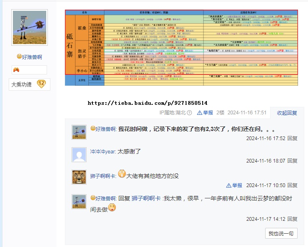Click the laughing emoji after 间去做

point(112,207)
